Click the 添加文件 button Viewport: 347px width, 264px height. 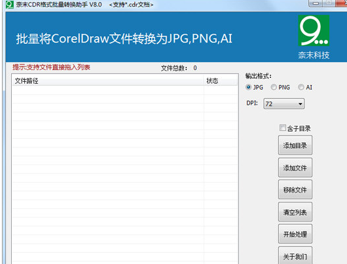pyautogui.click(x=295, y=168)
